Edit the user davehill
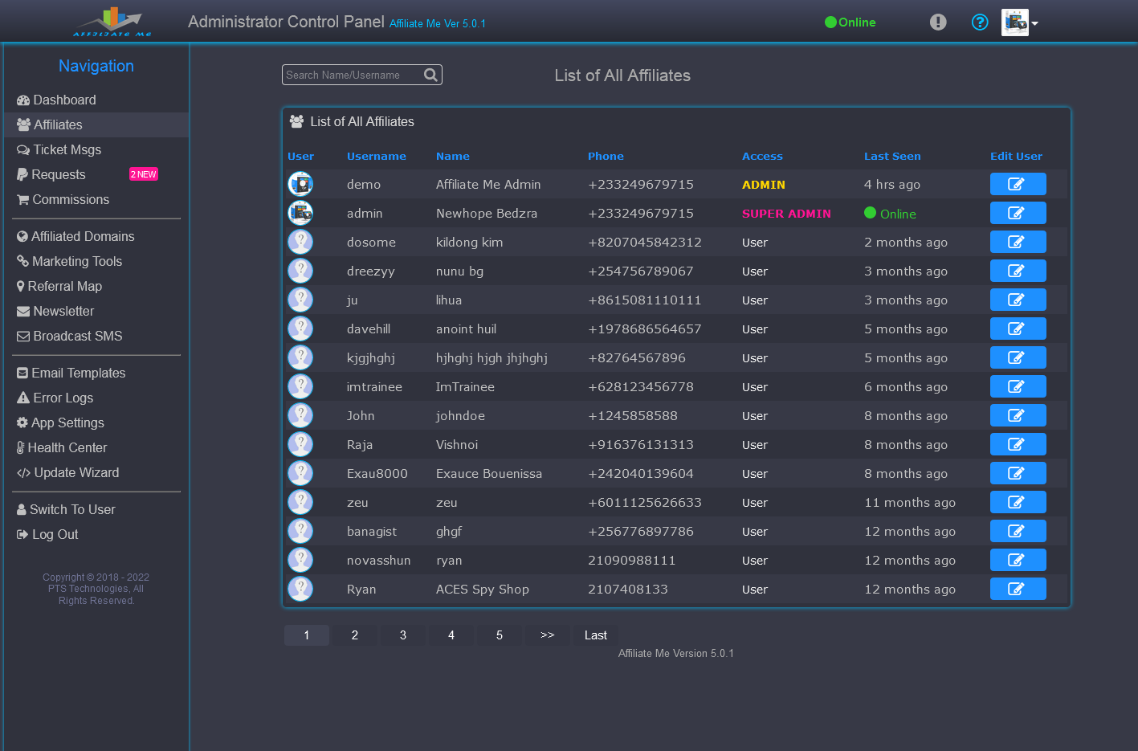This screenshot has height=751, width=1138. (x=1018, y=329)
